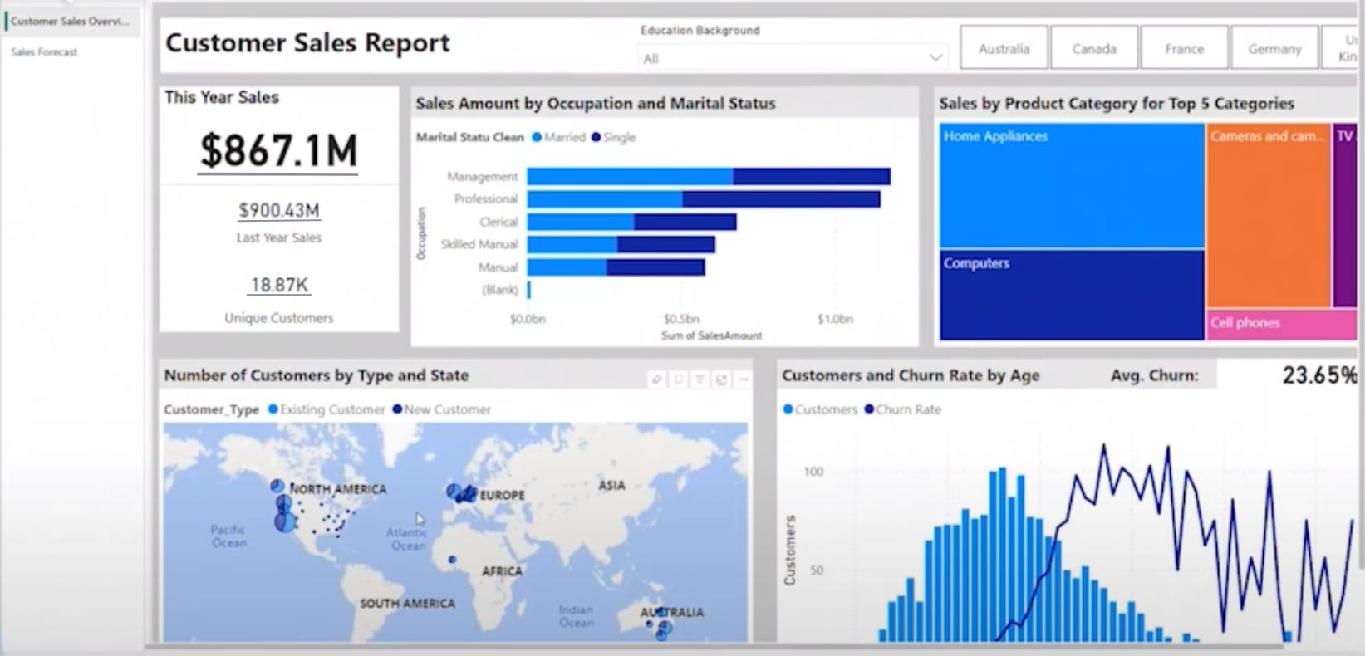The height and width of the screenshot is (656, 1365).
Task: Click the 18.87K Unique Customers value
Action: click(279, 286)
